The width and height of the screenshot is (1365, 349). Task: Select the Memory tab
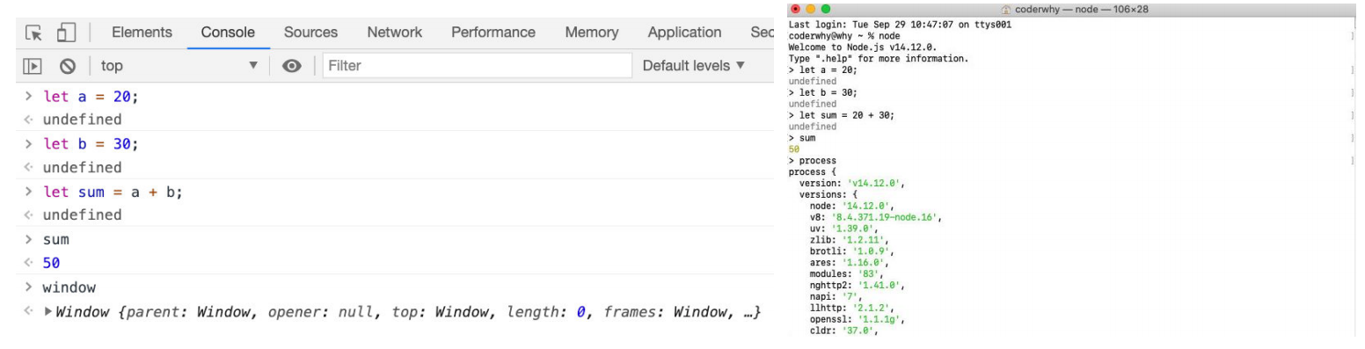pos(592,33)
